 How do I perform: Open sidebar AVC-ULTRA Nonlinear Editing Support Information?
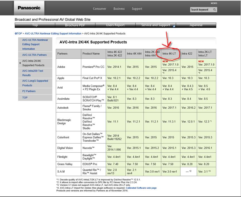pyautogui.click(x=35, y=44)
